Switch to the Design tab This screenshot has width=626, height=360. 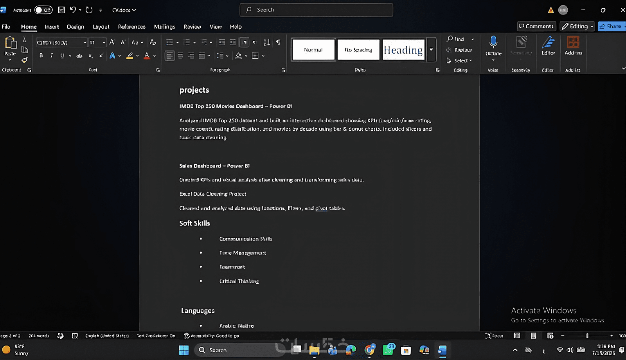pyautogui.click(x=76, y=27)
